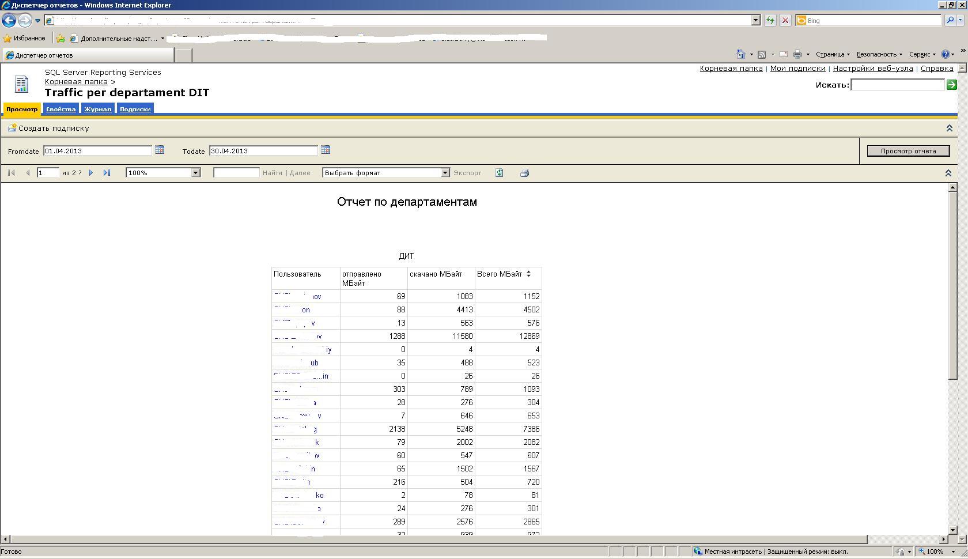Open the Выбрать формат dropdown

click(444, 172)
